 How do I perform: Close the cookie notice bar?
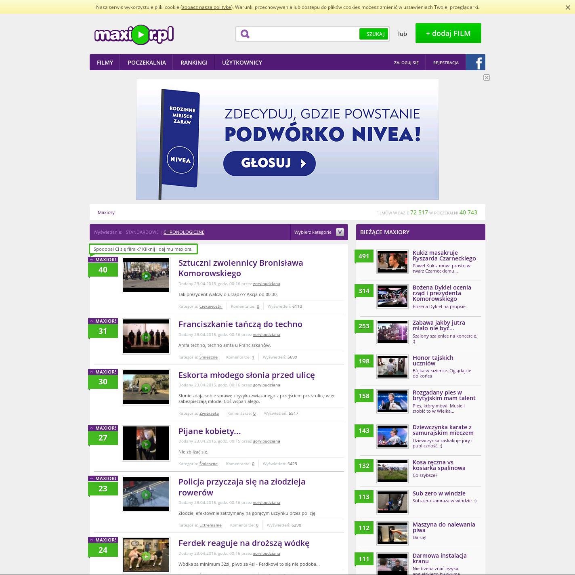(x=568, y=7)
